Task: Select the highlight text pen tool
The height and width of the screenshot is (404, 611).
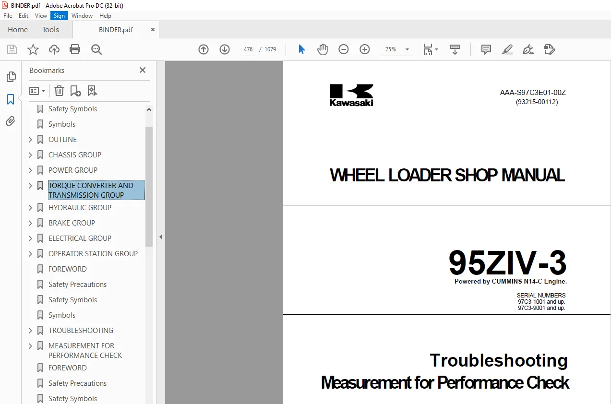Action: click(x=507, y=49)
